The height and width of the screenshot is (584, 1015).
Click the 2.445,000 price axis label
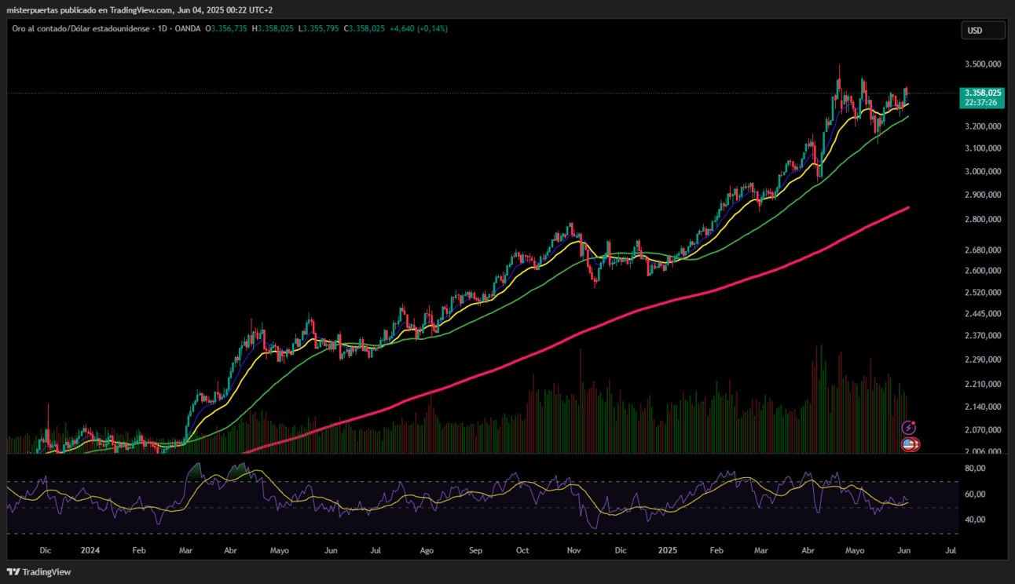(x=982, y=313)
